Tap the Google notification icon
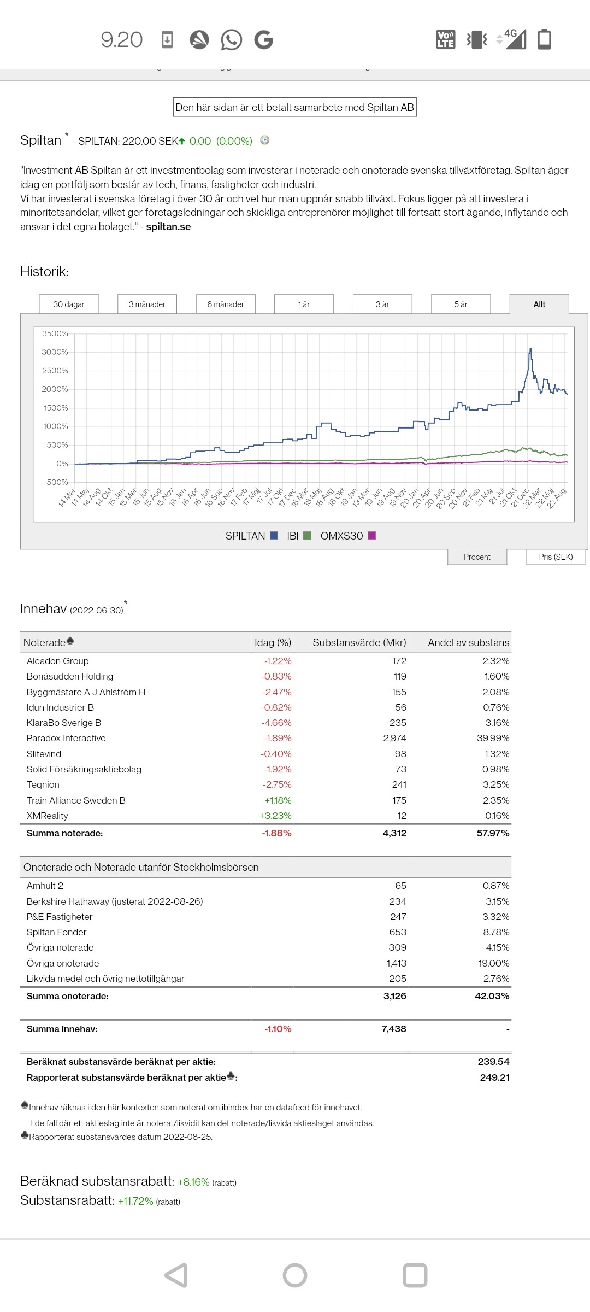This screenshot has width=590, height=1312. click(263, 40)
